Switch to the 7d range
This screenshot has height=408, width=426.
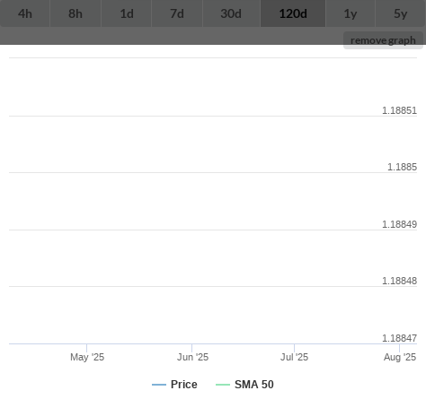[x=177, y=13]
